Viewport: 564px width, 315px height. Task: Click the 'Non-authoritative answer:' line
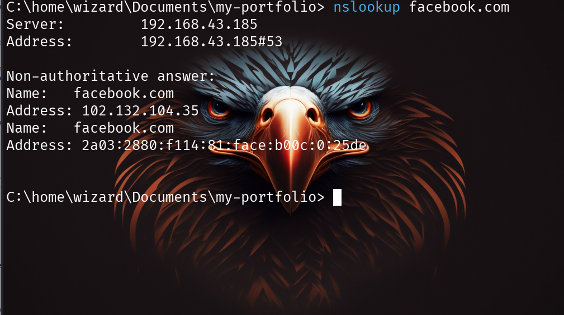coord(111,76)
